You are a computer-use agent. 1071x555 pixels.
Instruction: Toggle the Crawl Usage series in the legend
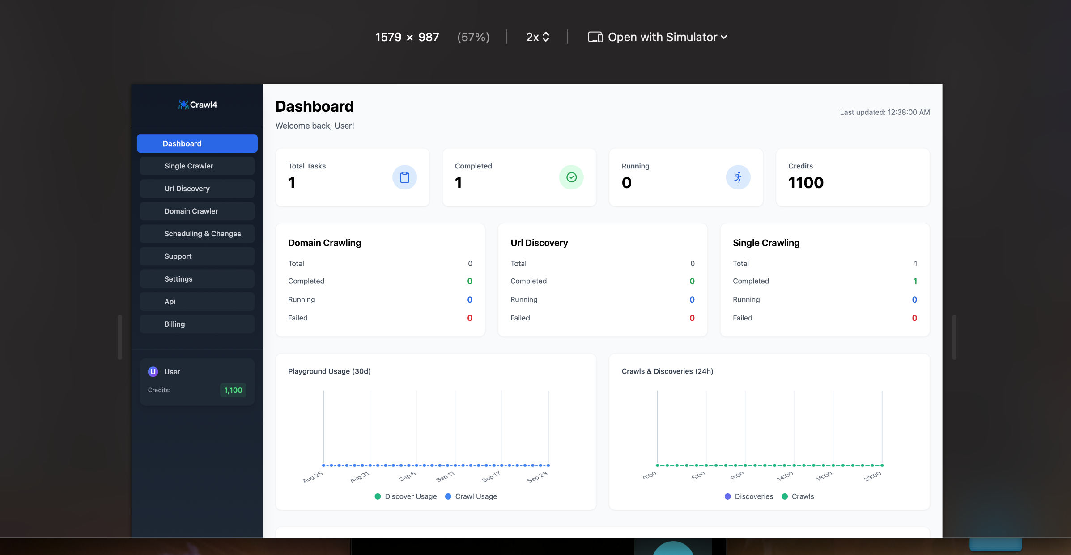click(471, 496)
